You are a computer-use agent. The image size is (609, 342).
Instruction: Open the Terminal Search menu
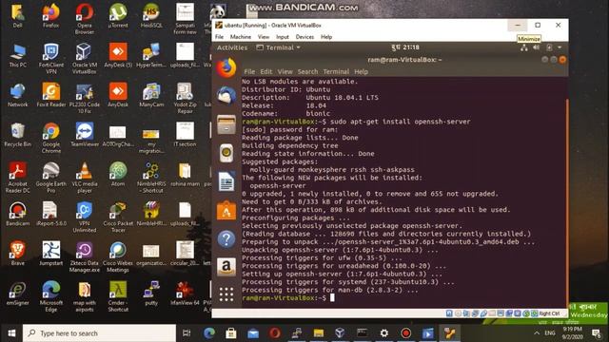click(x=307, y=72)
